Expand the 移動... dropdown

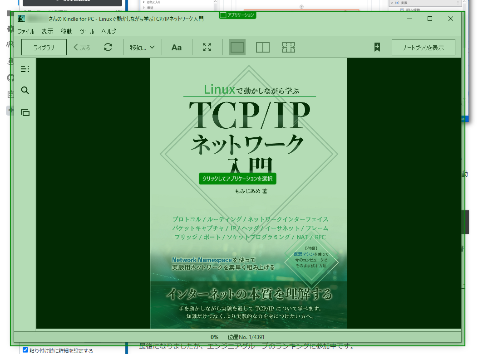143,48
